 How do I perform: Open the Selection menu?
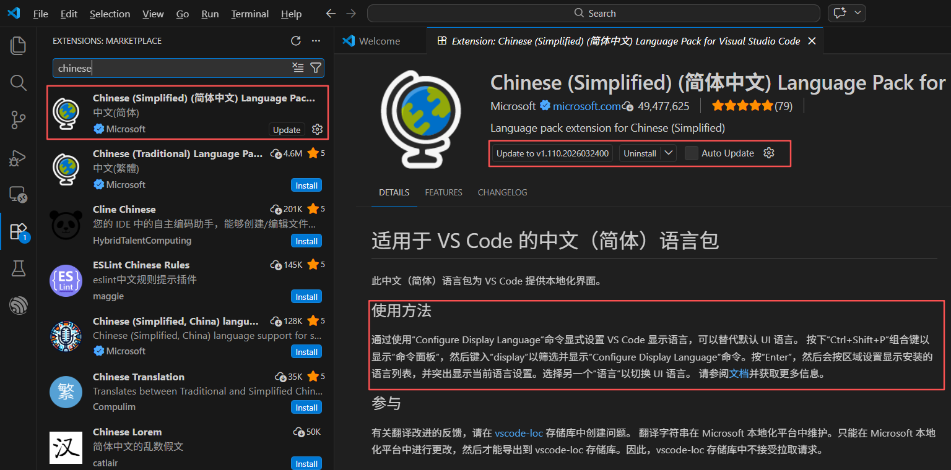[x=110, y=14]
